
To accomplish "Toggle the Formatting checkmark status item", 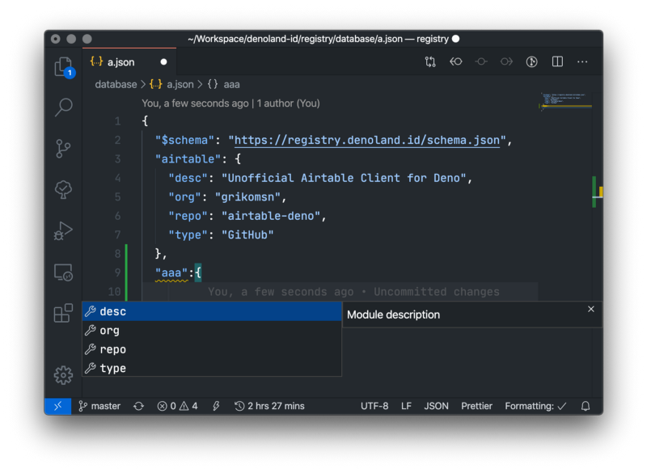I will coord(535,406).
